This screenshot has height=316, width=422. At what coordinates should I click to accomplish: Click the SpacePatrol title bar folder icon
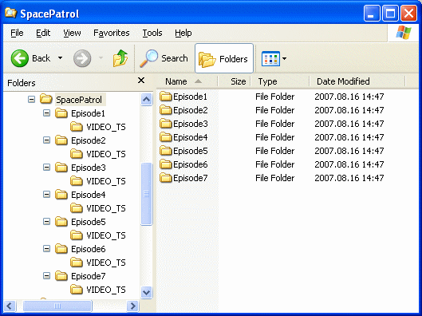(x=10, y=13)
